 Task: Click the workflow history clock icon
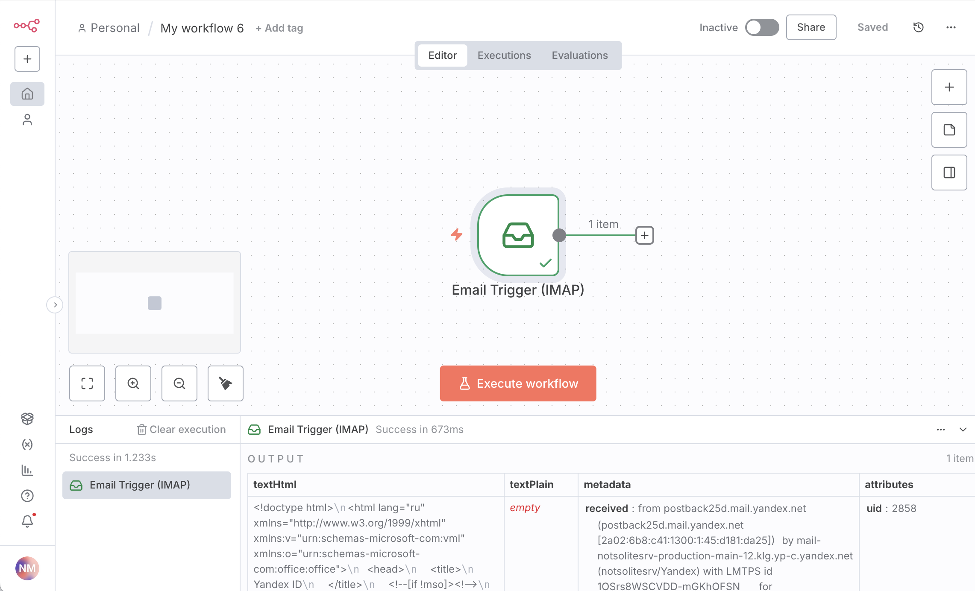(x=918, y=27)
